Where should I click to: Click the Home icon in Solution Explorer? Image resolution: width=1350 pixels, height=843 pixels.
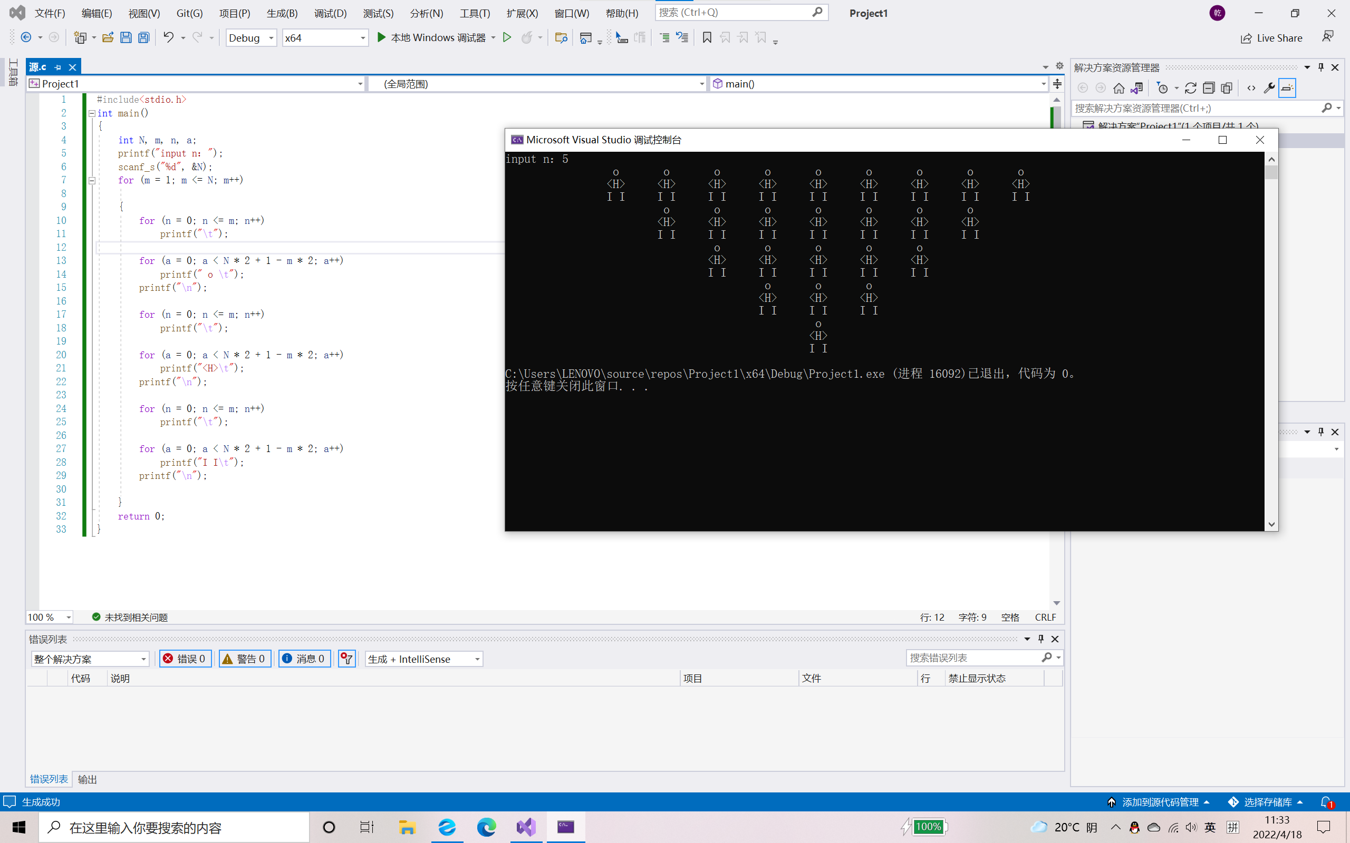point(1118,88)
